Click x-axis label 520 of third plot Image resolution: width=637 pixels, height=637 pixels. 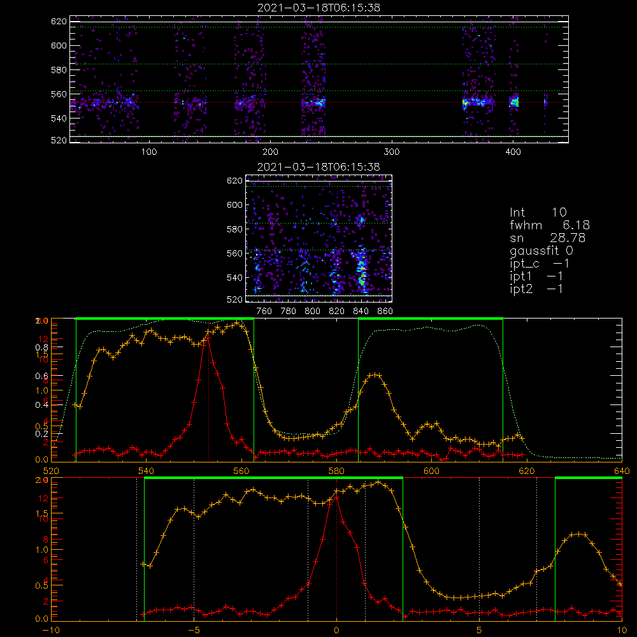tap(51, 471)
